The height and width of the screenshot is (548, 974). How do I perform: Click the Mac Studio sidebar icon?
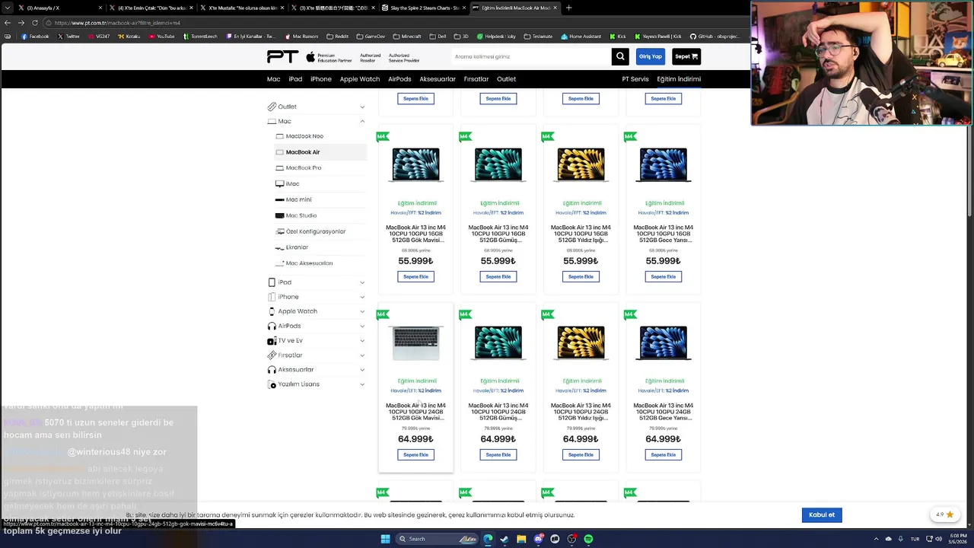279,215
